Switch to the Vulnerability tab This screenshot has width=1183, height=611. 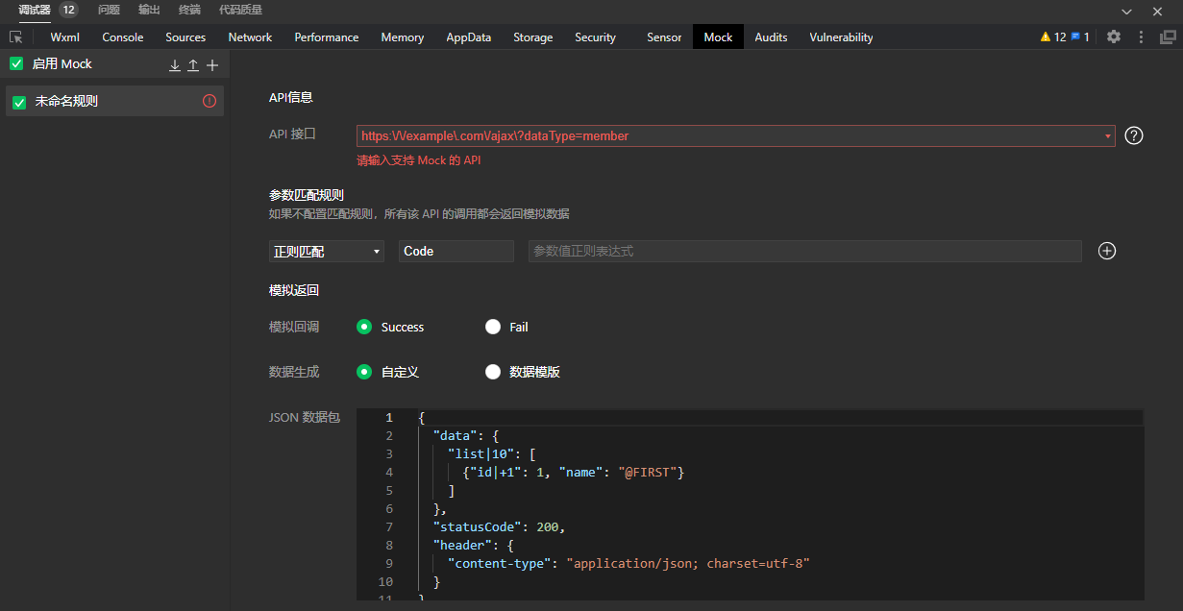(x=841, y=37)
